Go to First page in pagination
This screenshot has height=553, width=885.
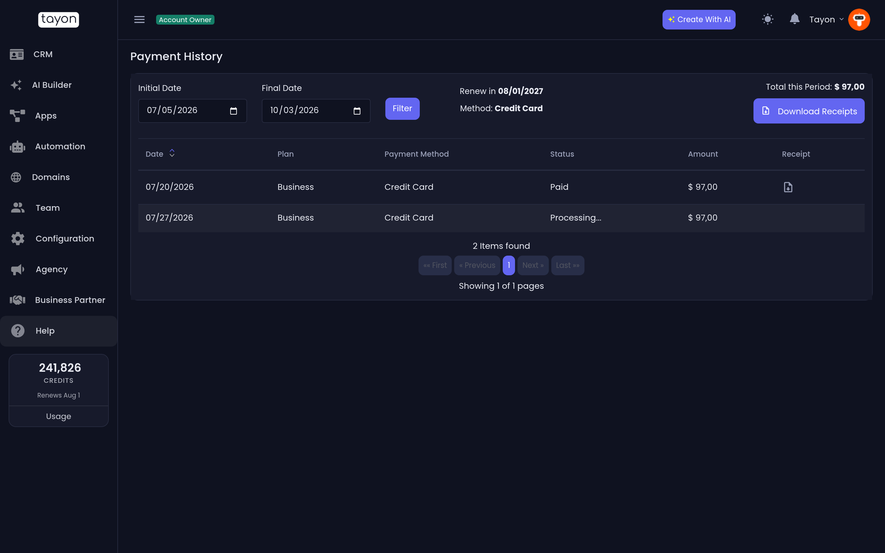click(x=435, y=265)
